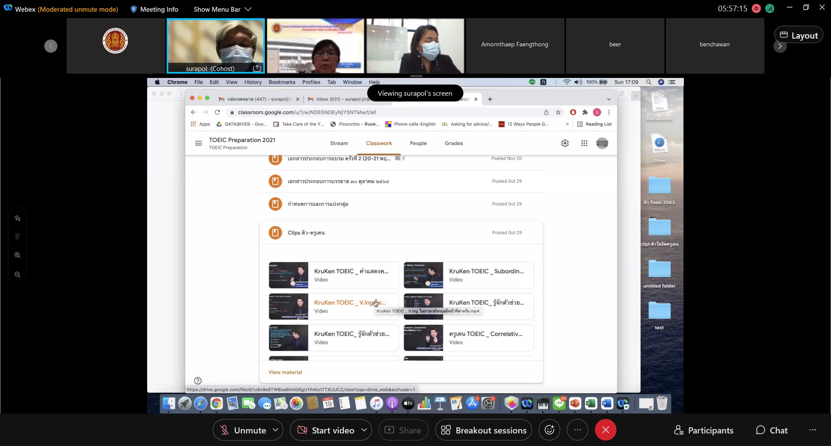This screenshot has width=831, height=446.
Task: Open History menu in Mac menu bar
Action: click(x=253, y=82)
